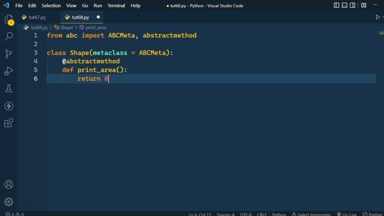
Task: Run Python file with play button
Action: pos(377,17)
